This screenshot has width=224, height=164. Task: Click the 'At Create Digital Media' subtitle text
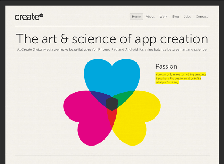(x=112, y=50)
